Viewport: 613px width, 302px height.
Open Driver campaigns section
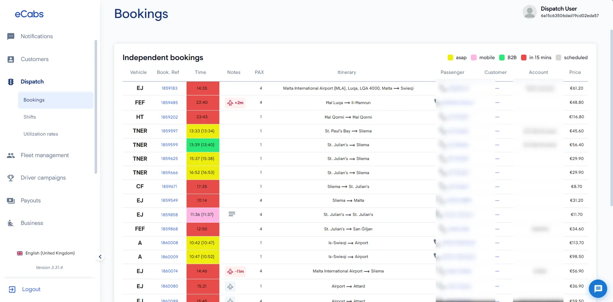43,178
